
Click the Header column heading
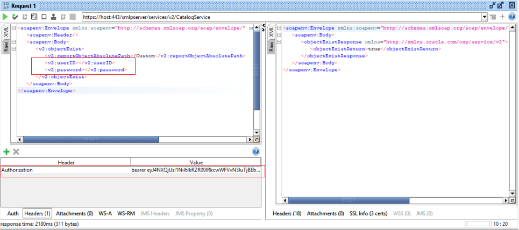tap(66, 162)
